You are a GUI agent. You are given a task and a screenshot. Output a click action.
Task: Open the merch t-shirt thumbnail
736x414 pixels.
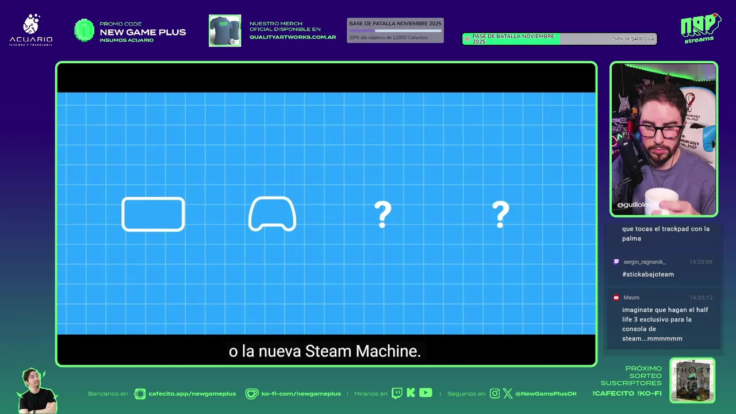(225, 30)
